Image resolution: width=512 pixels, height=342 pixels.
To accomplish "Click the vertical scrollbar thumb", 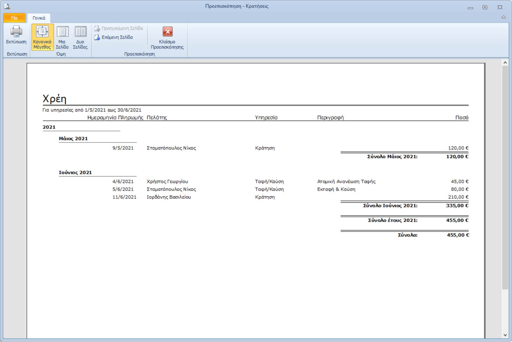I will (505, 177).
